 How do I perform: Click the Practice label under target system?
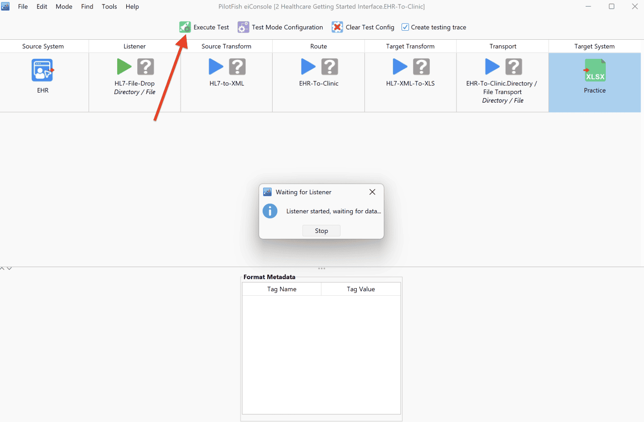click(x=595, y=91)
